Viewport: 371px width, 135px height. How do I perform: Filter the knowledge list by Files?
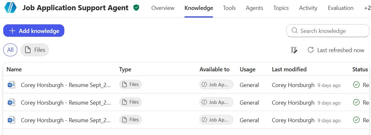click(x=35, y=50)
